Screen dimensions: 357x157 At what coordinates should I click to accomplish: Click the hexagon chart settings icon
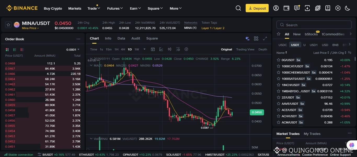(x=186, y=49)
